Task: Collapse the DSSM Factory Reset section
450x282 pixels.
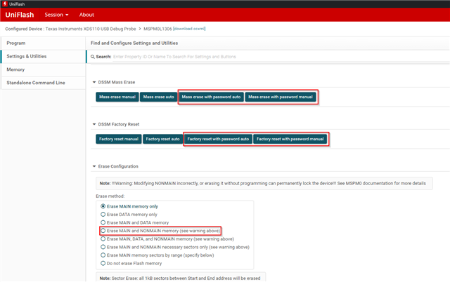Action: point(94,124)
